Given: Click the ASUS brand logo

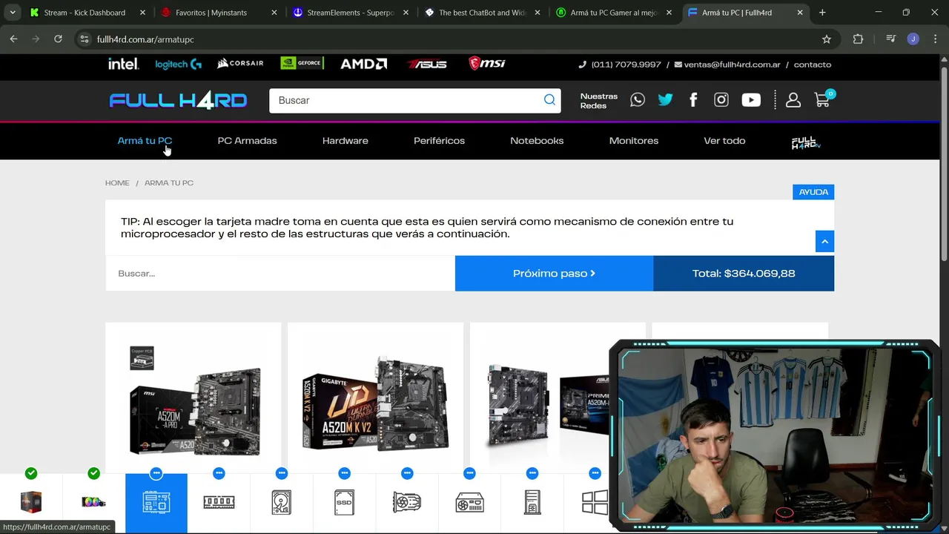Looking at the screenshot, I should (x=427, y=65).
